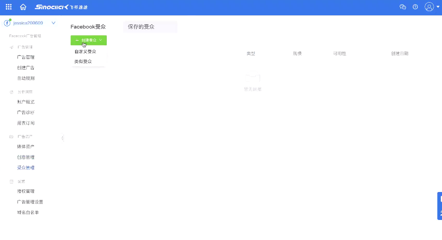Click the 广告管理 section megaphone icon
The height and width of the screenshot is (240, 442).
pos(12,47)
